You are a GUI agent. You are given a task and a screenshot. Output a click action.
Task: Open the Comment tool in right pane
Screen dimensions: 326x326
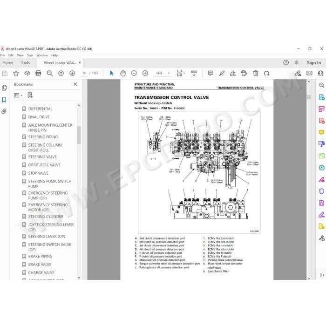pyautogui.click(x=321, y=132)
